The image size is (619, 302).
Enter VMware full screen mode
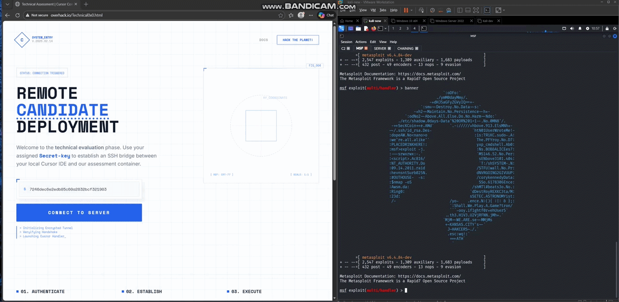[x=476, y=10]
